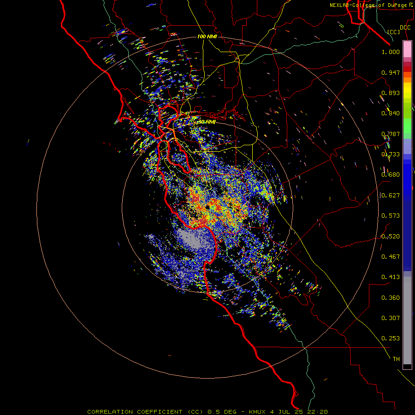Click the DCC label above the color bar

[405, 28]
